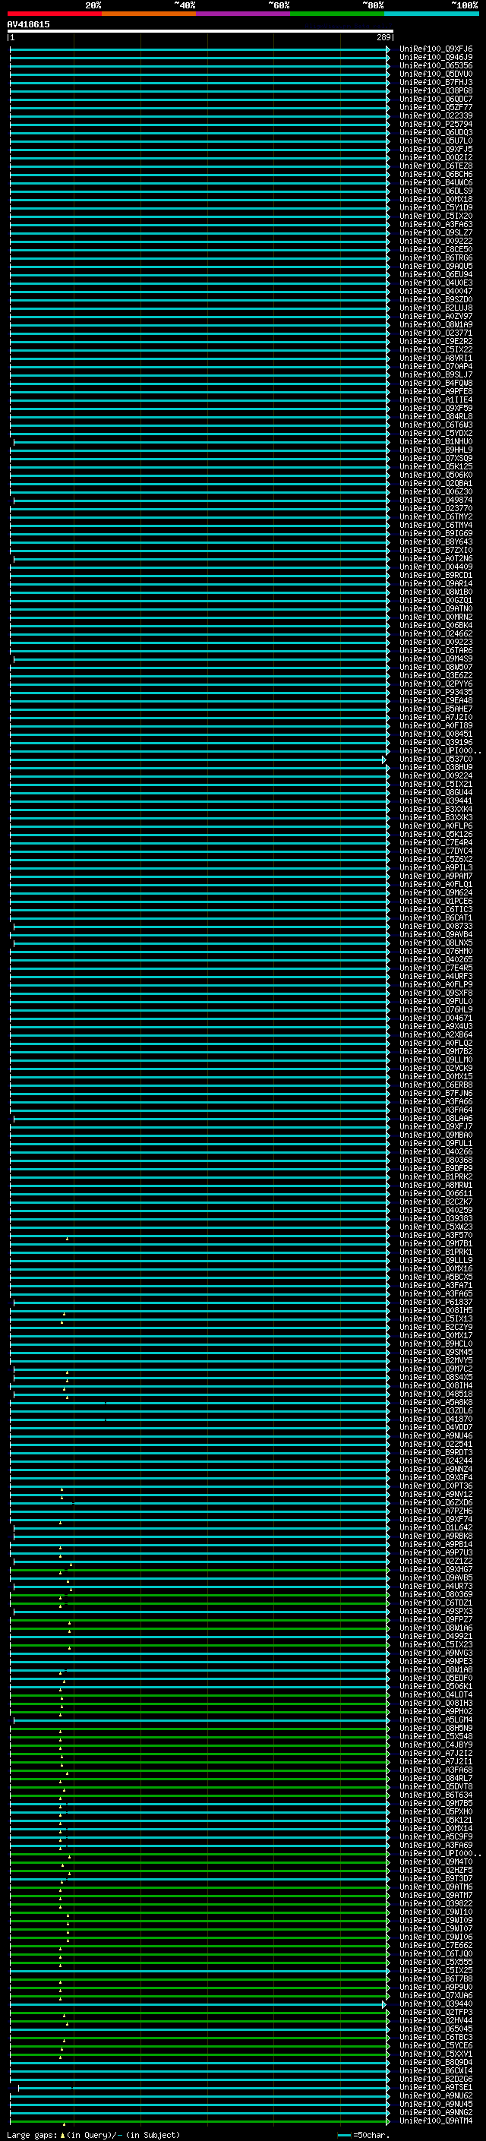Select the UniRef100_B2LUJ8 label
The image size is (486, 2141).
[436, 308]
